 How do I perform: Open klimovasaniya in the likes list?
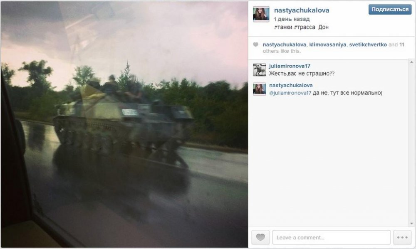(328, 44)
